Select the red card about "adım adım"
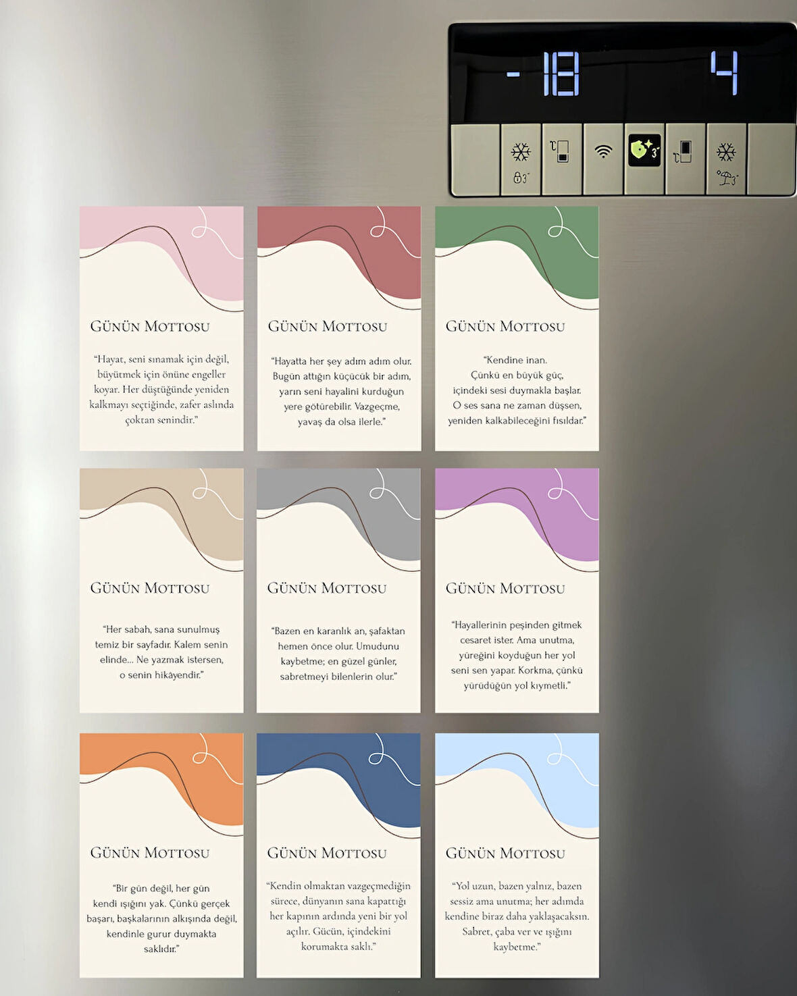 coord(339,329)
